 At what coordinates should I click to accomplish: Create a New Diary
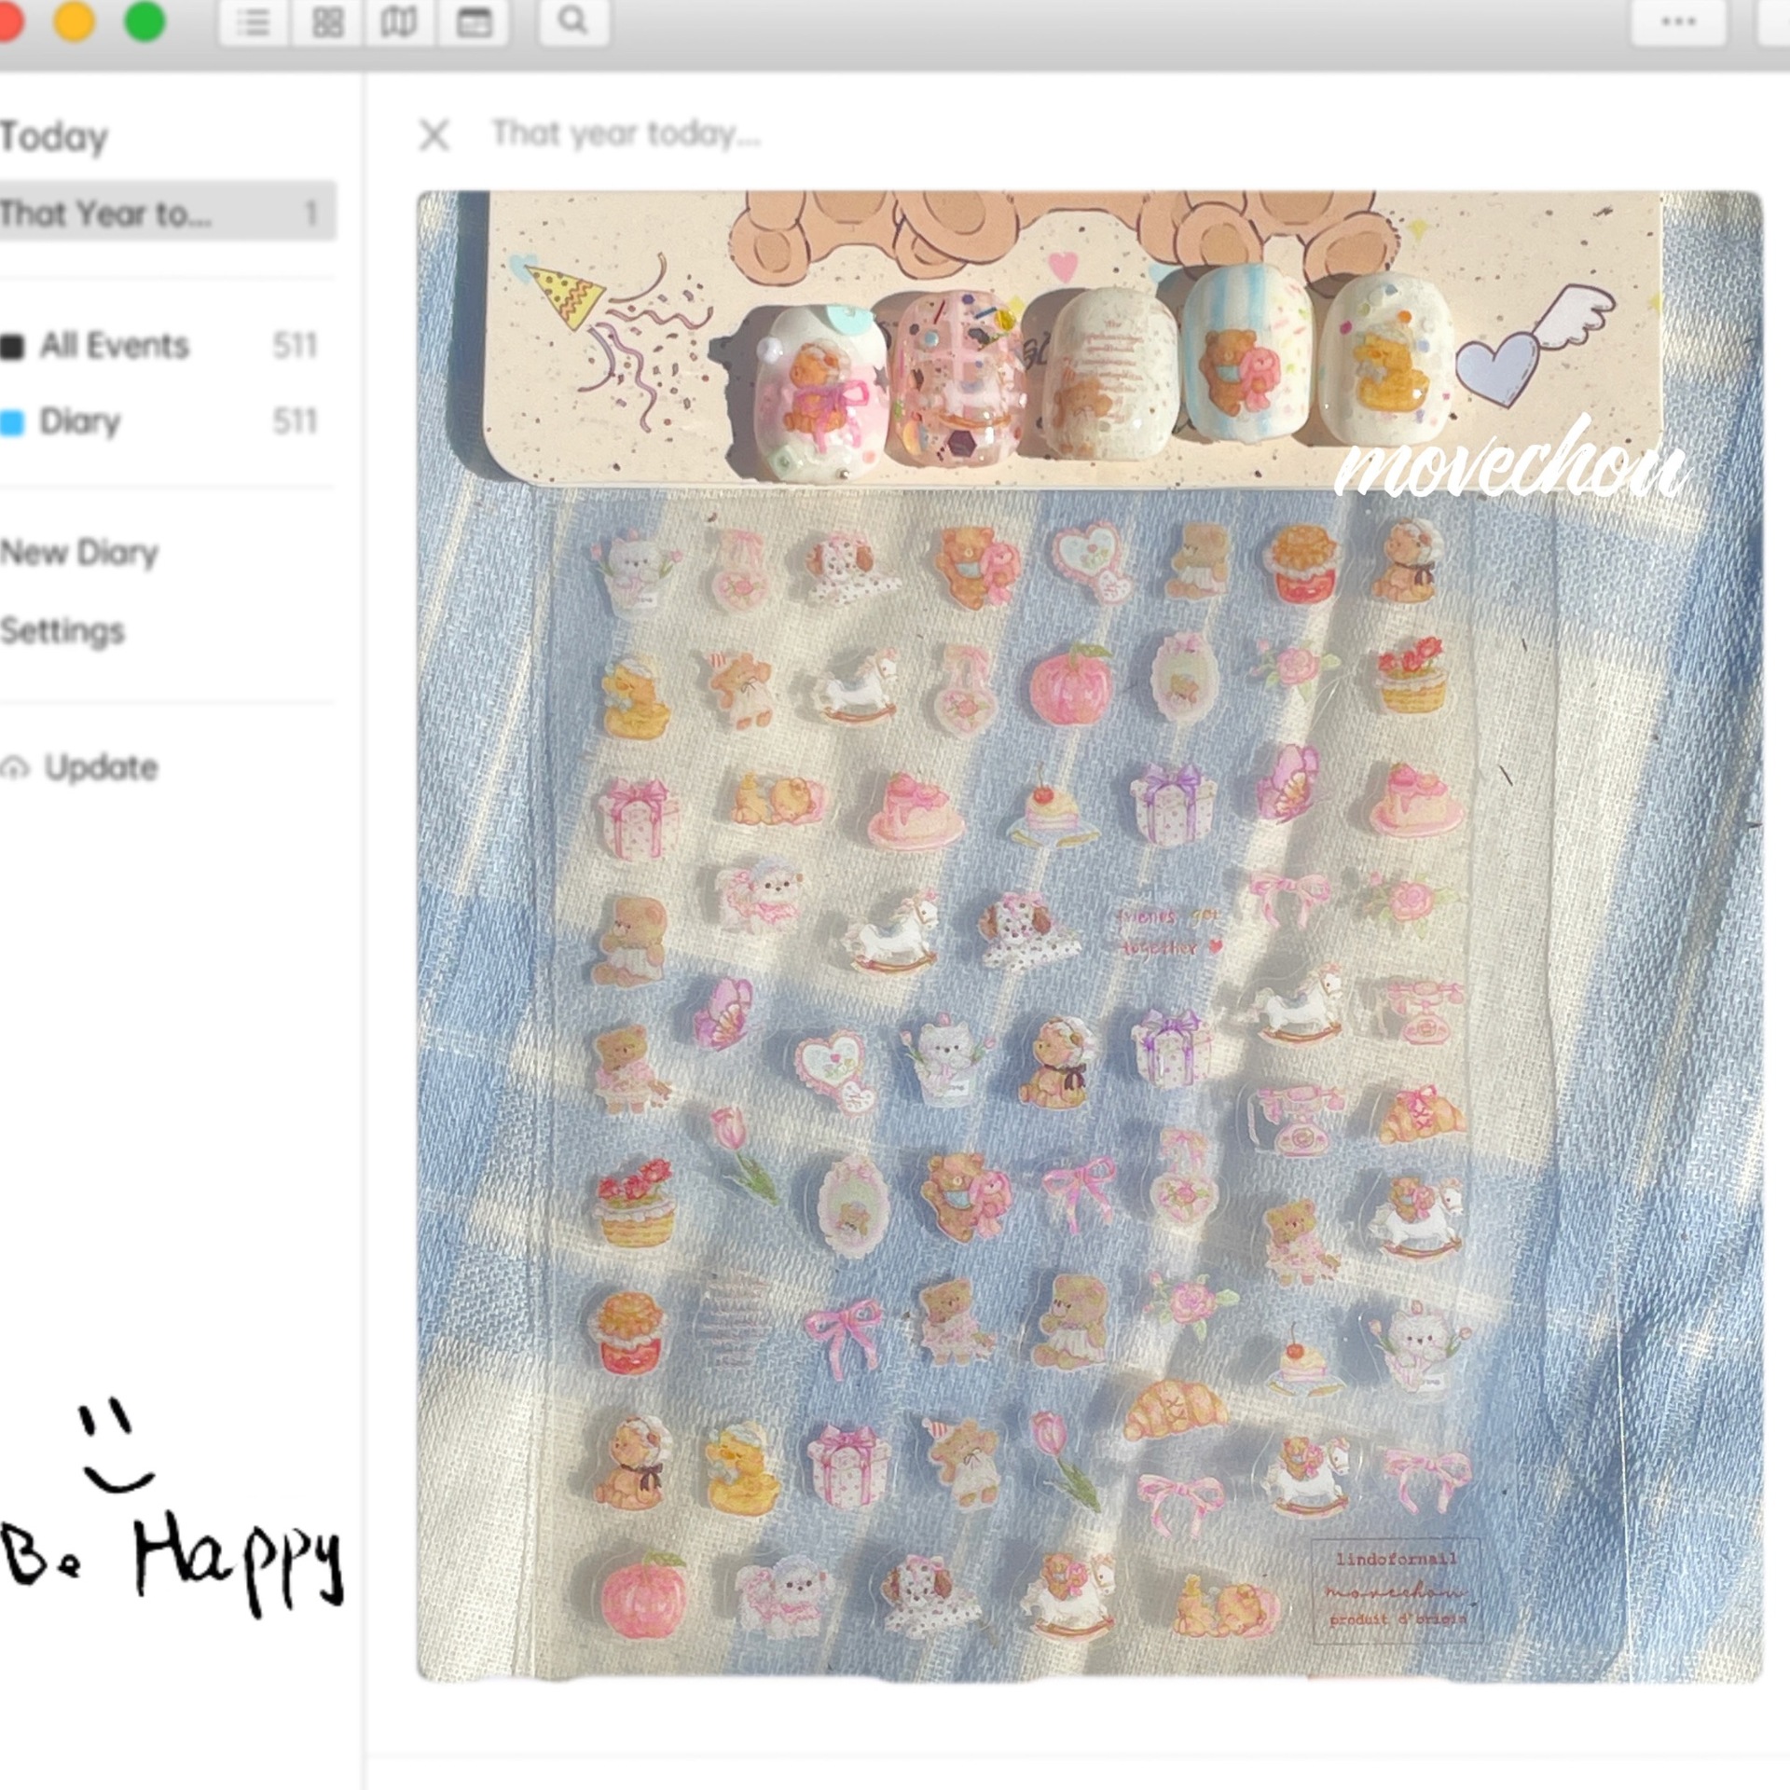coord(80,553)
